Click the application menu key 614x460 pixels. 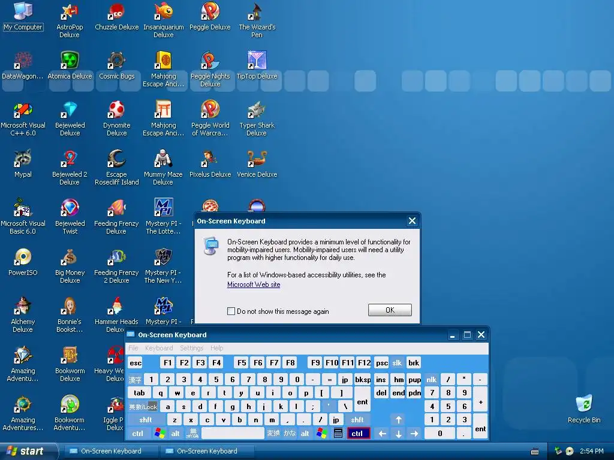click(x=338, y=434)
